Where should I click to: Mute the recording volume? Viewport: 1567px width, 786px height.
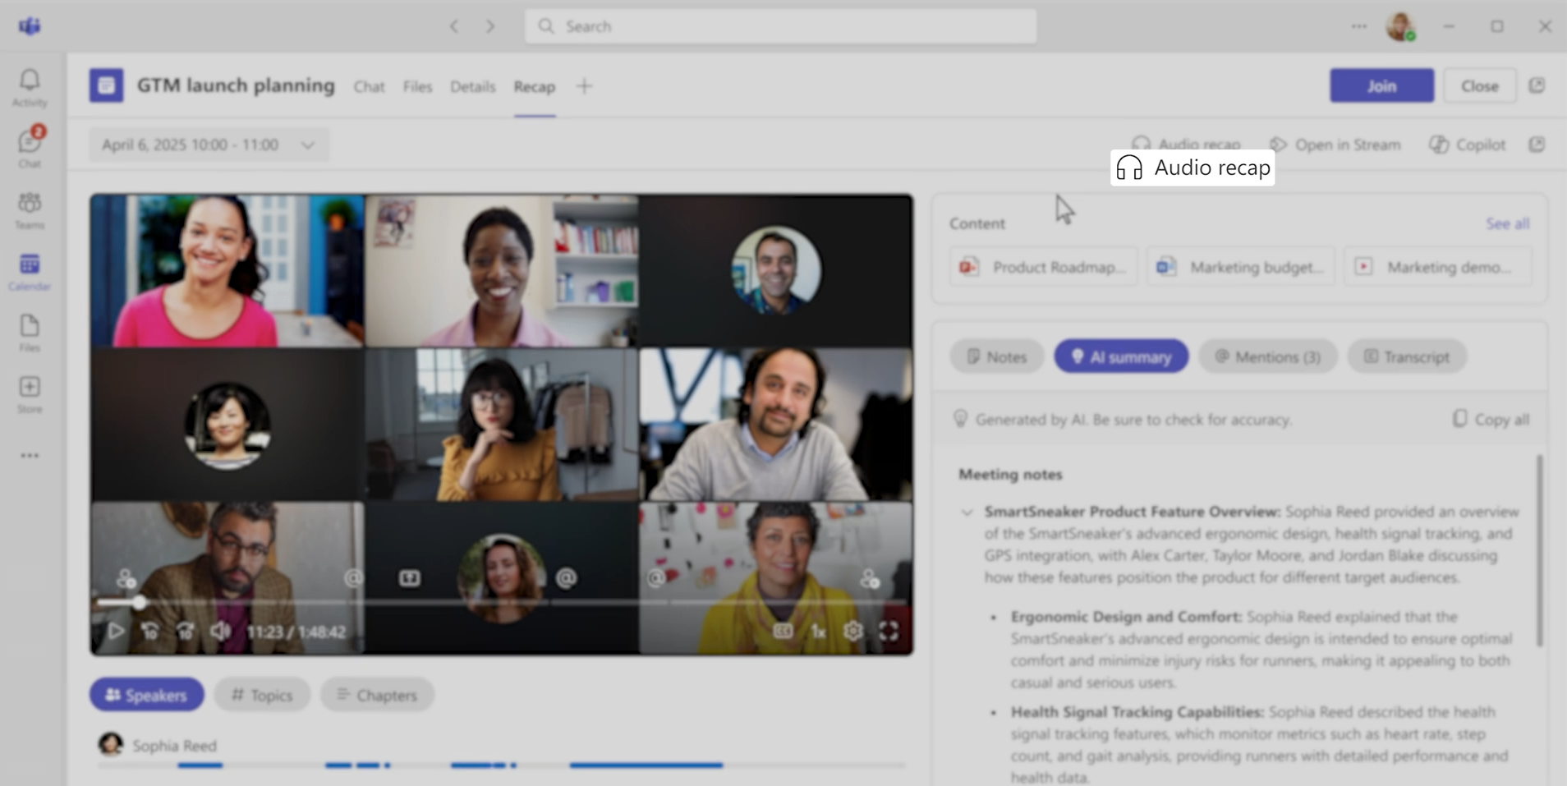[220, 632]
